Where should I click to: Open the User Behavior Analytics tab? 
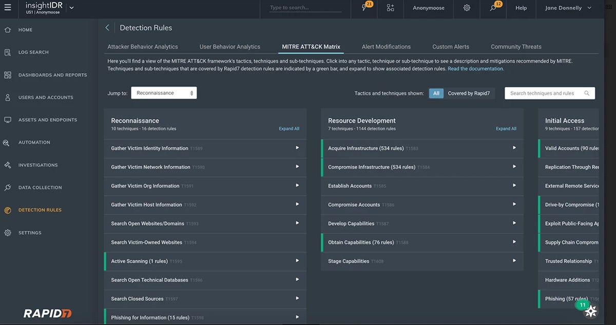click(229, 46)
